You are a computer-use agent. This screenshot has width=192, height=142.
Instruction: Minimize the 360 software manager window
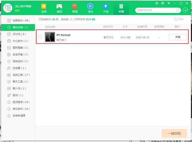pyautogui.click(x=175, y=3)
